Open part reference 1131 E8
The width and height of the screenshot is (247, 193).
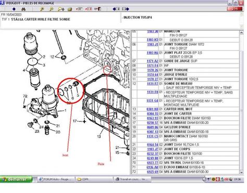[x=153, y=92]
